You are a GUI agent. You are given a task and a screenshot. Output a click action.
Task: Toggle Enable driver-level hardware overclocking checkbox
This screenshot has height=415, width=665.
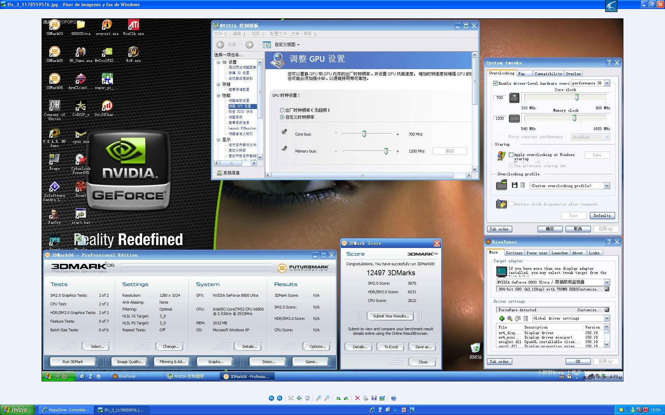tap(495, 83)
